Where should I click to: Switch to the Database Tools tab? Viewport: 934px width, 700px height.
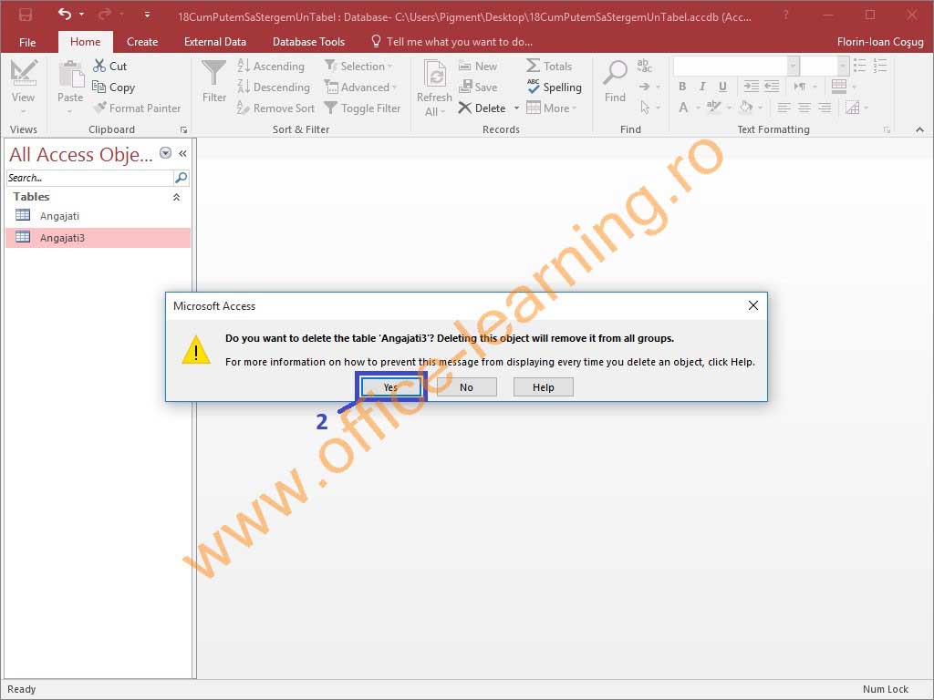[x=308, y=42]
